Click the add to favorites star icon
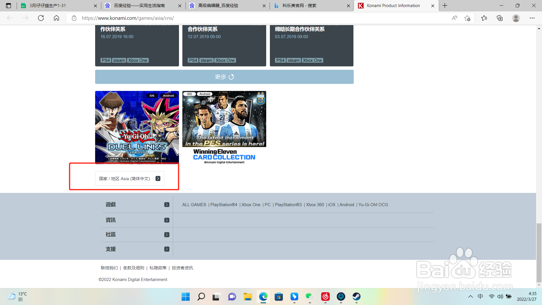 click(x=467, y=18)
